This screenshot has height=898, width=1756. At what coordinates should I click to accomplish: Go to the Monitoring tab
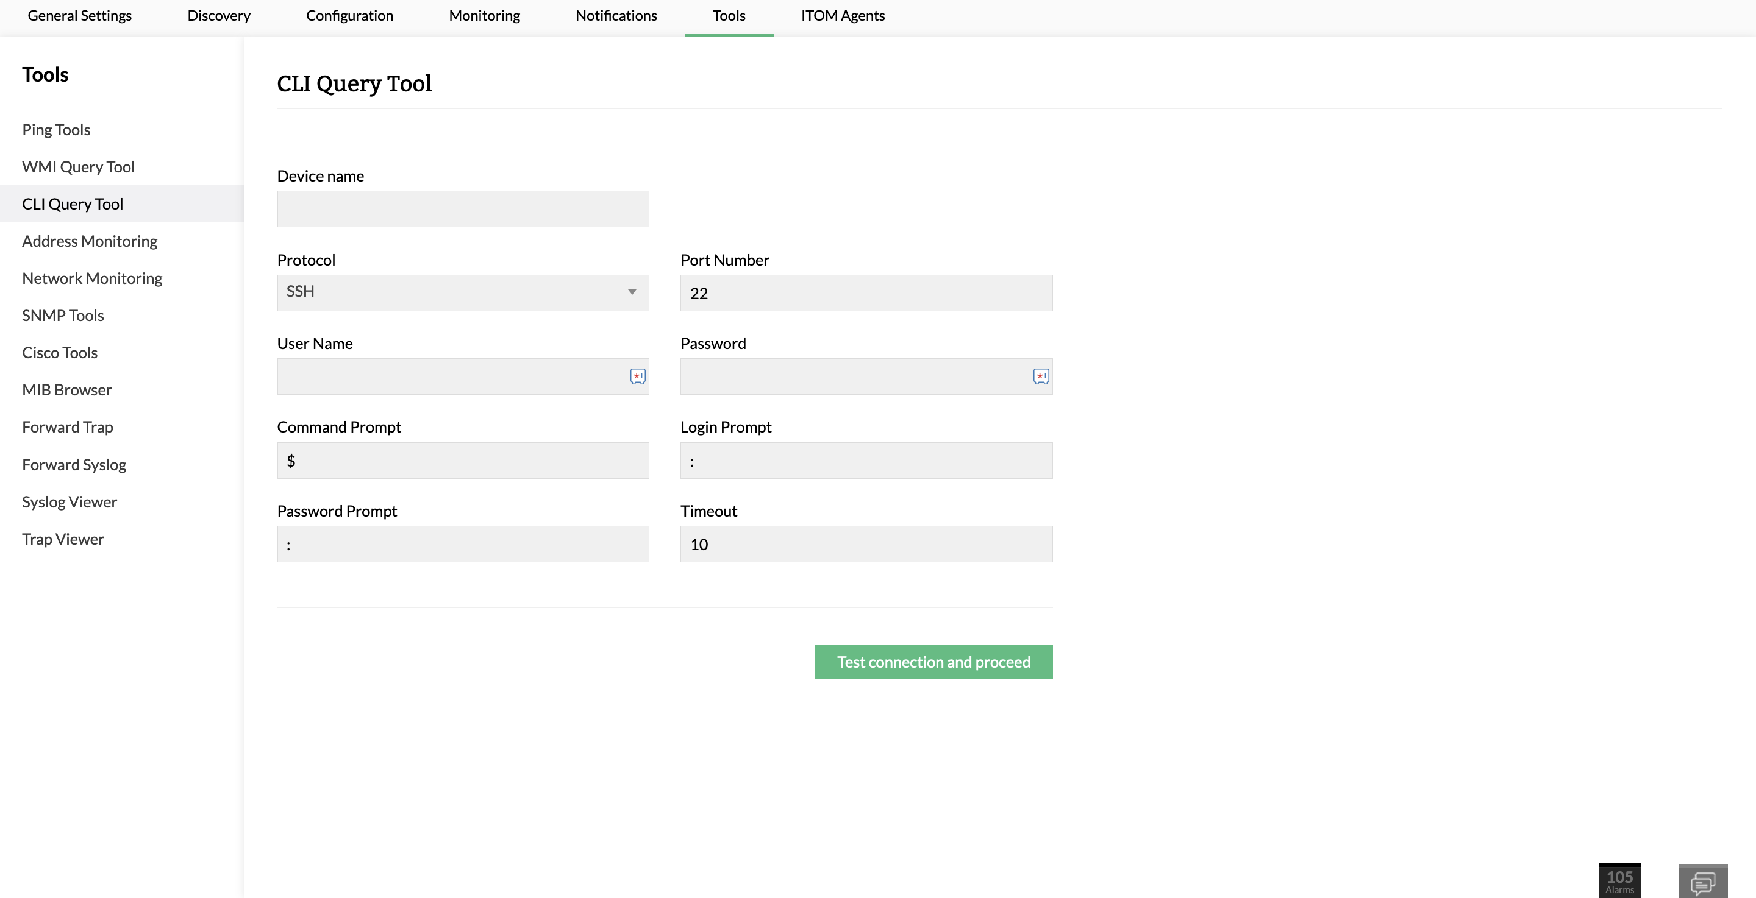tap(484, 16)
